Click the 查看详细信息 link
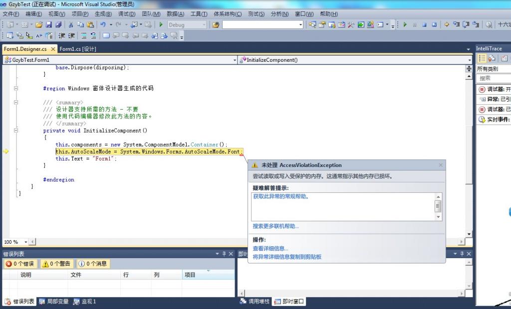 pyautogui.click(x=270, y=248)
